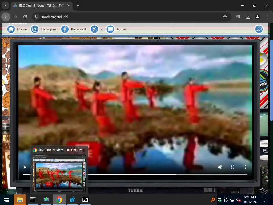Open Windows Security tray icon
Viewport: 273px width, 205px height.
219,200
